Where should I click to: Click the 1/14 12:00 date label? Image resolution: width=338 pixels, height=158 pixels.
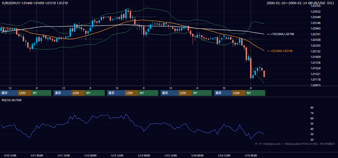coord(224,156)
